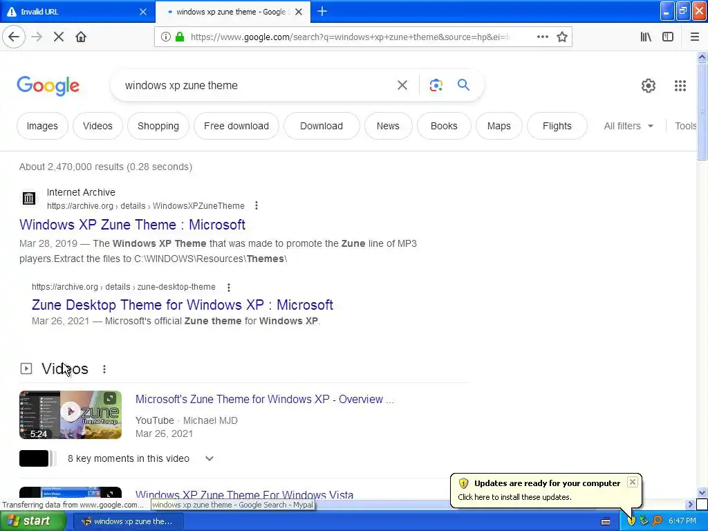The height and width of the screenshot is (531, 708).
Task: Switch to Flights results
Action: pyautogui.click(x=557, y=126)
